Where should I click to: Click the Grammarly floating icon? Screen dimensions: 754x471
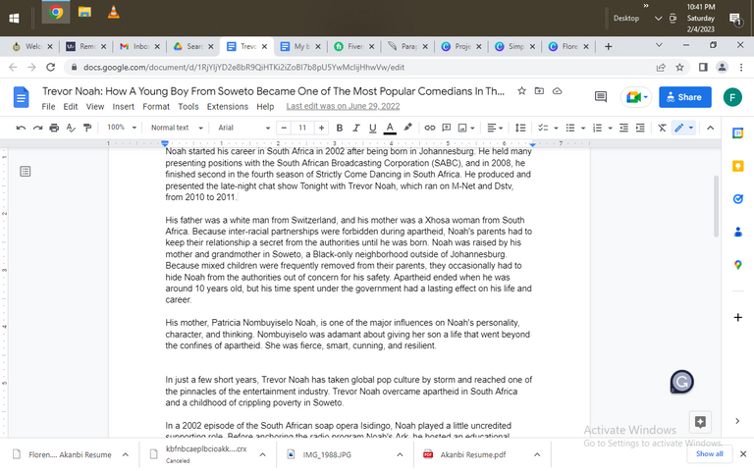[x=682, y=382]
